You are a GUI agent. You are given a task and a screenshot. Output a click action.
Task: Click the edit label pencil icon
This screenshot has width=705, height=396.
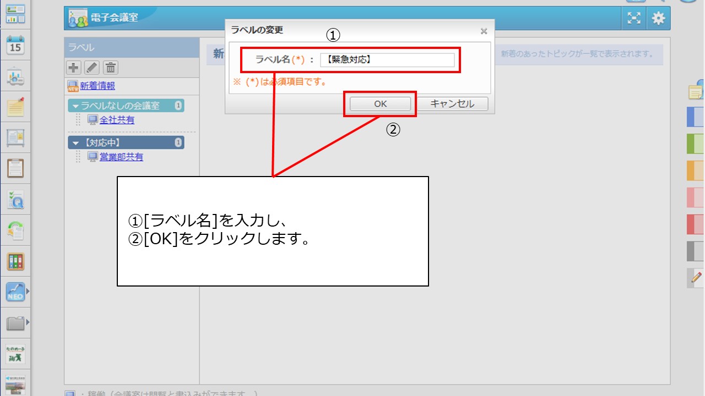(91, 68)
